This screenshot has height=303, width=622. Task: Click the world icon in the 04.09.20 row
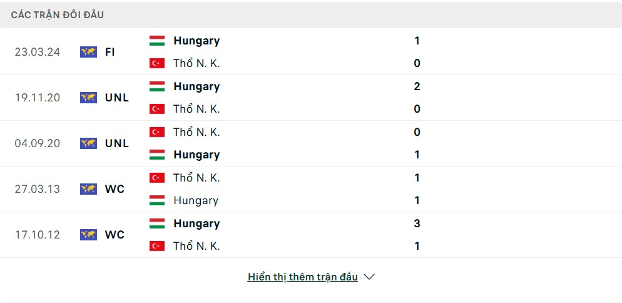tap(88, 143)
